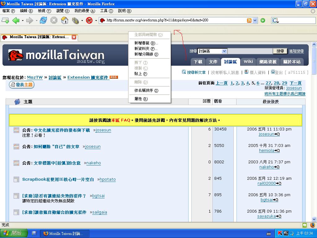Click the 搜尋 search button

click(280, 51)
